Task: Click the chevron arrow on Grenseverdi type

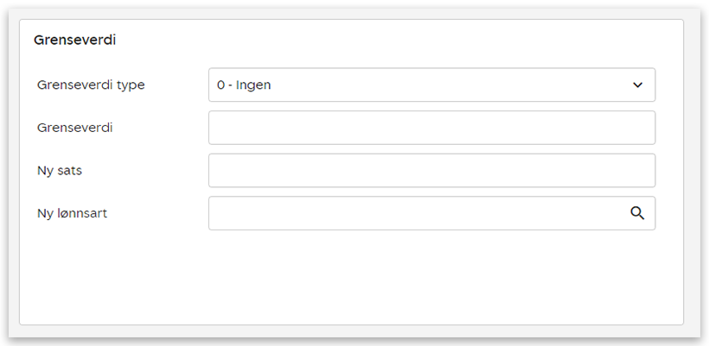Action: pos(637,85)
